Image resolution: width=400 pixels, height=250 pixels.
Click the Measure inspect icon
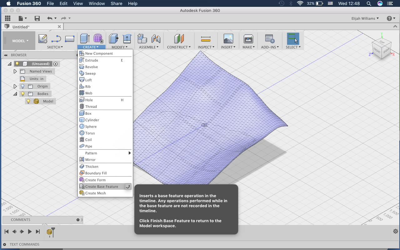[206, 39]
